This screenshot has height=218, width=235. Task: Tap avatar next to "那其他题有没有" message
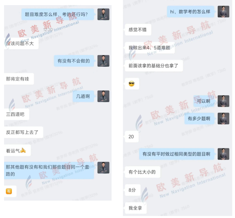(103, 168)
